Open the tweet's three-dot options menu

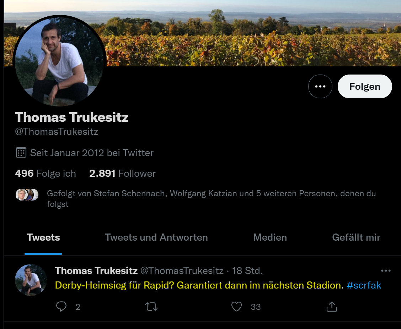point(386,270)
